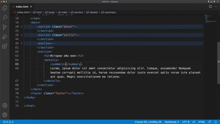Click the closing summary tag on line 65
This screenshot has height=124, width=220.
tap(74, 64)
